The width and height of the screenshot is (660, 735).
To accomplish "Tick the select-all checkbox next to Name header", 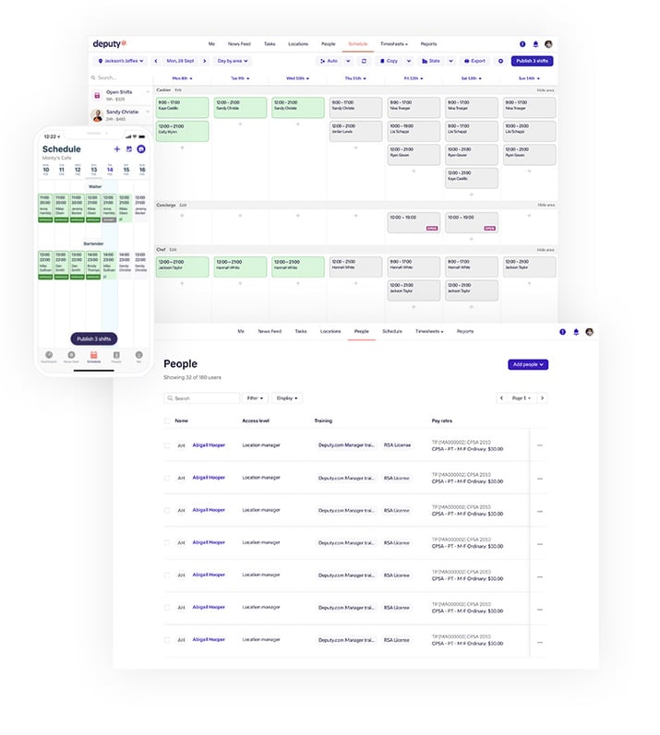I will pyautogui.click(x=167, y=421).
